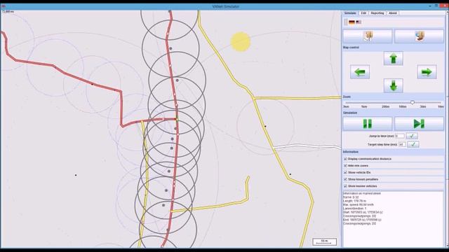The height and width of the screenshot is (252, 449).
Task: Click the load map button with map icon
Action: 368,36
